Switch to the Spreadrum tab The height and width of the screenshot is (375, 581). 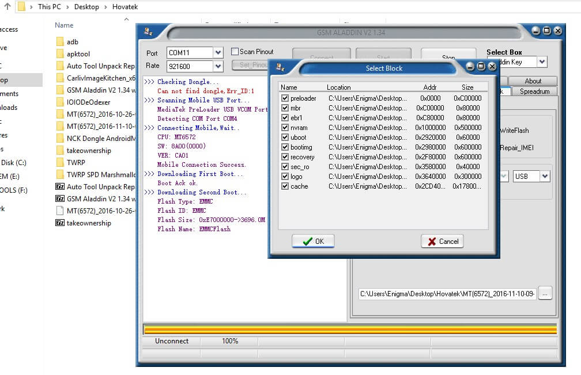pos(534,91)
